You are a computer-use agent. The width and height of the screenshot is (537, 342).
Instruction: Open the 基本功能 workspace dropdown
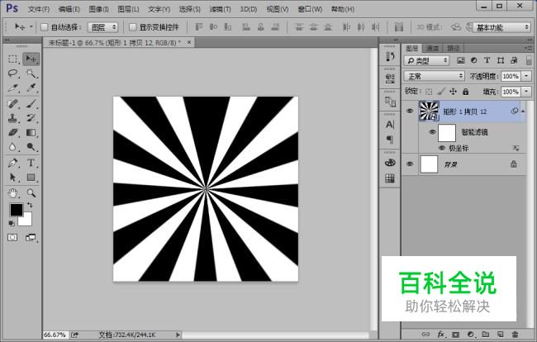[x=501, y=27]
